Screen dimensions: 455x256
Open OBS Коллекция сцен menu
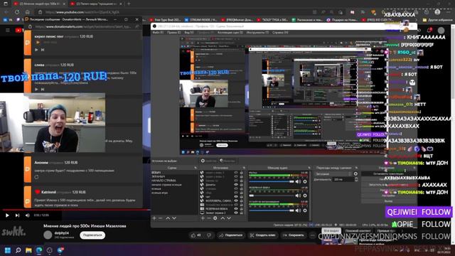[230, 33]
